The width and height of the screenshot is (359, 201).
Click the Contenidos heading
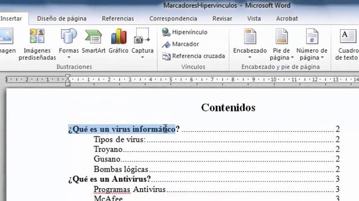click(x=228, y=108)
